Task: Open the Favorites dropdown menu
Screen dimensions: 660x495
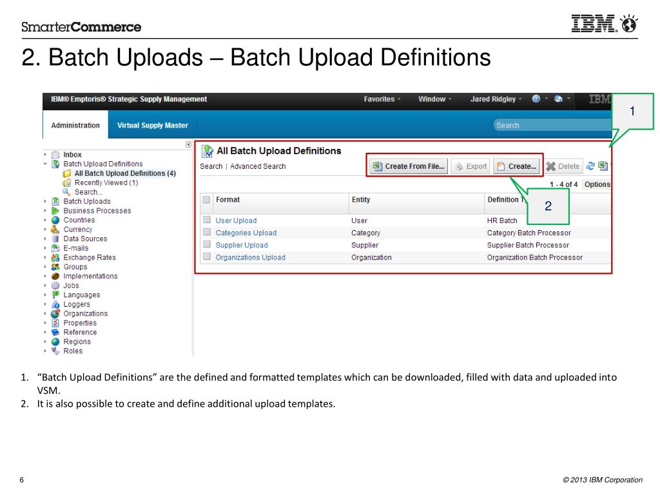Action: (x=382, y=99)
